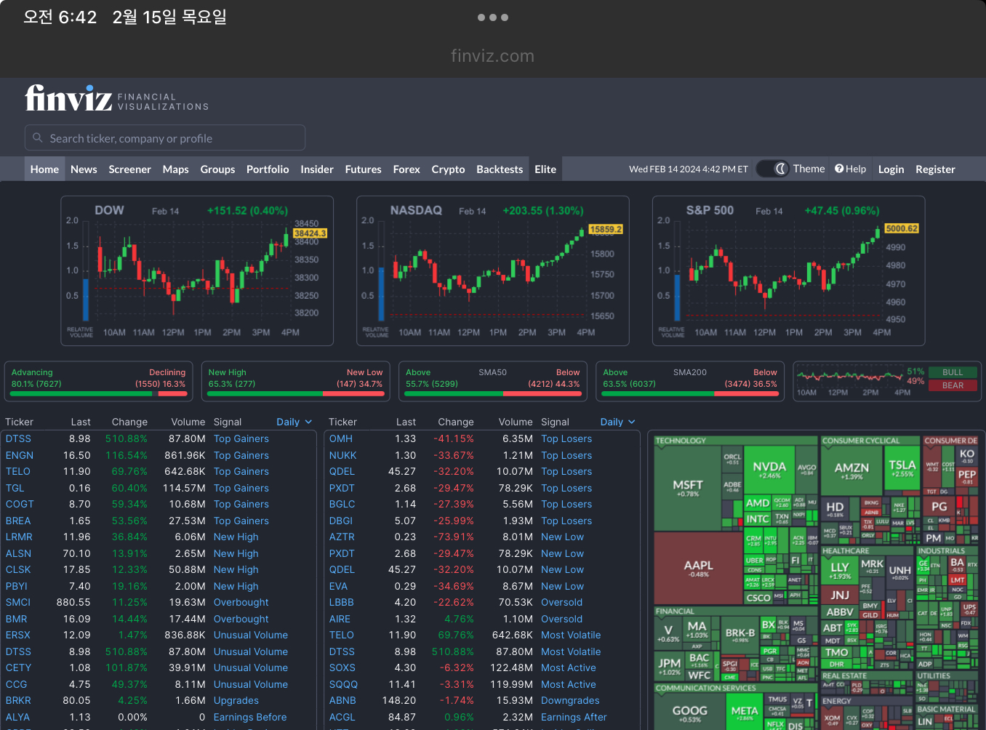Screen dimensions: 986x730
Task: Open the Maps menu item
Action: point(175,169)
